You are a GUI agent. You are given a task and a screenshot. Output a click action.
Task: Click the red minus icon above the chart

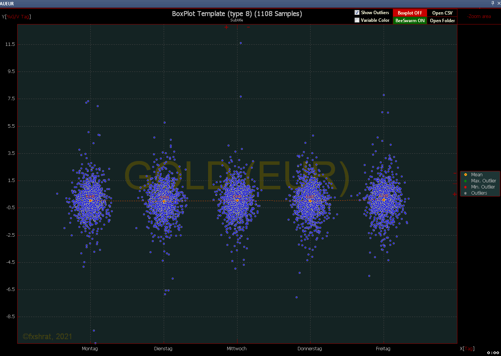point(248,27)
